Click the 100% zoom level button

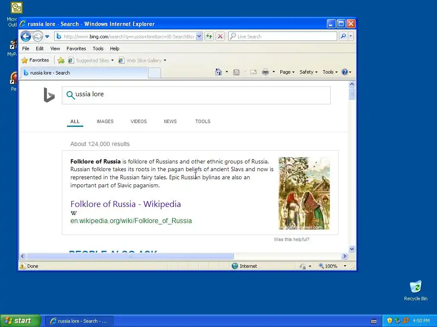coord(328,266)
